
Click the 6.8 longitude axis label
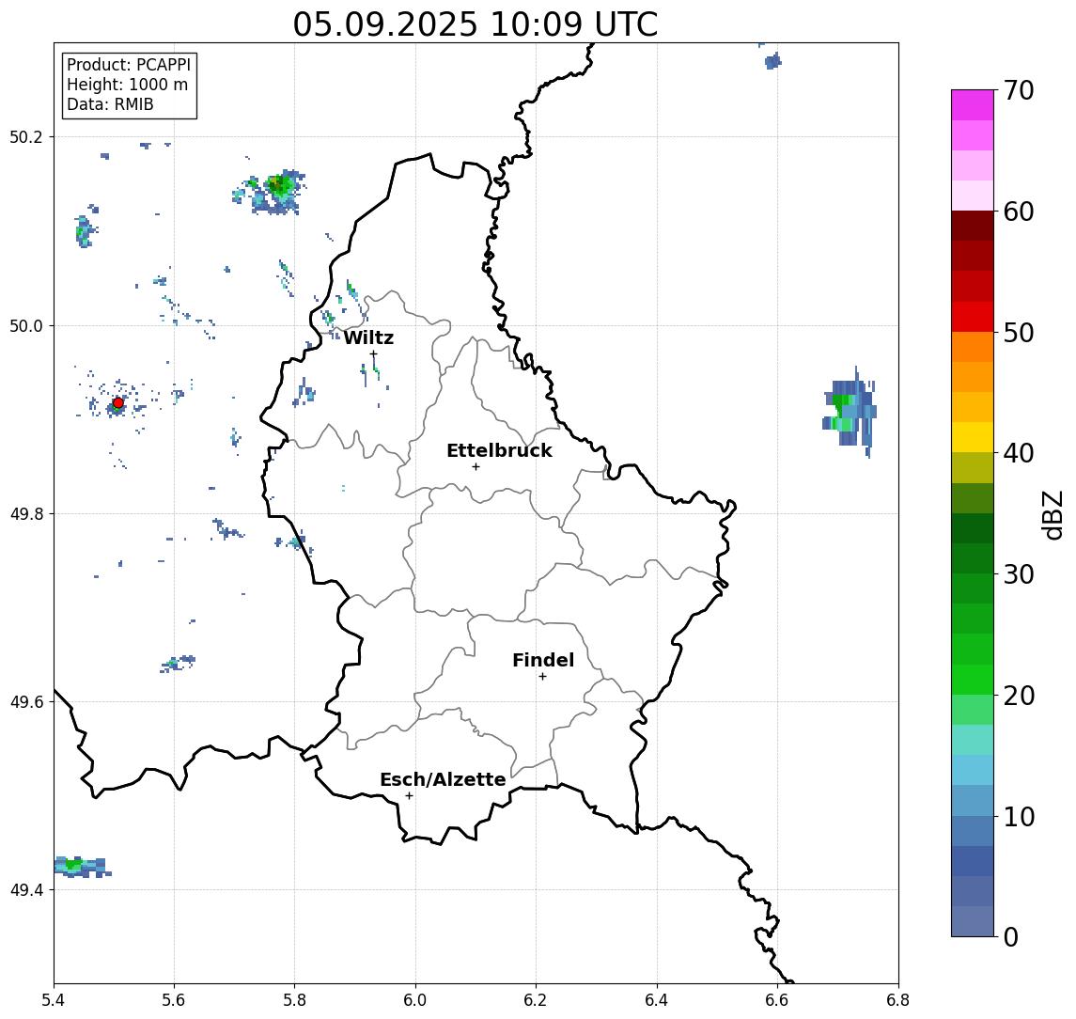897,1000
